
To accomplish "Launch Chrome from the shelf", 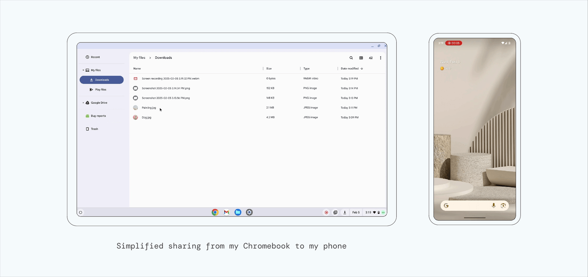I will 215,212.
